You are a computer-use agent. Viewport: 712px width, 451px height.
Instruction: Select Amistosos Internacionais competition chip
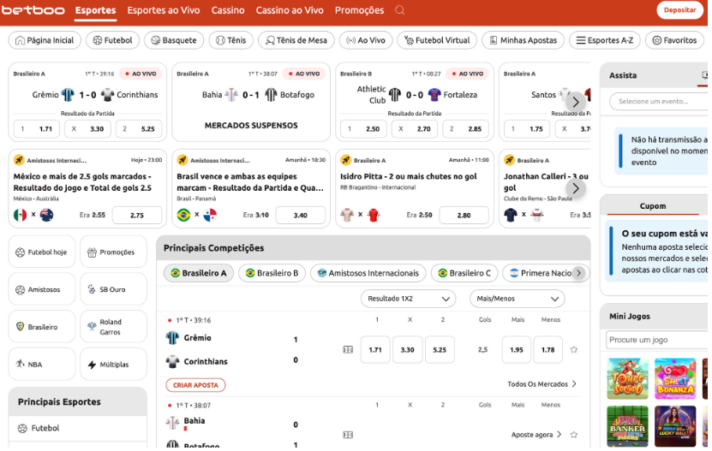(x=368, y=273)
